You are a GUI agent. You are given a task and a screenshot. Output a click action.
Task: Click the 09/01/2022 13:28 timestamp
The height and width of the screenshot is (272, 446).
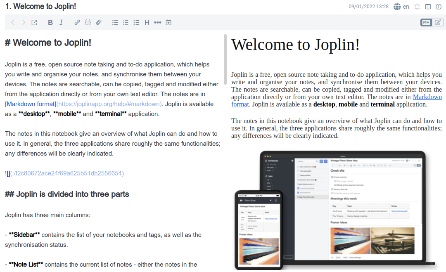click(368, 7)
